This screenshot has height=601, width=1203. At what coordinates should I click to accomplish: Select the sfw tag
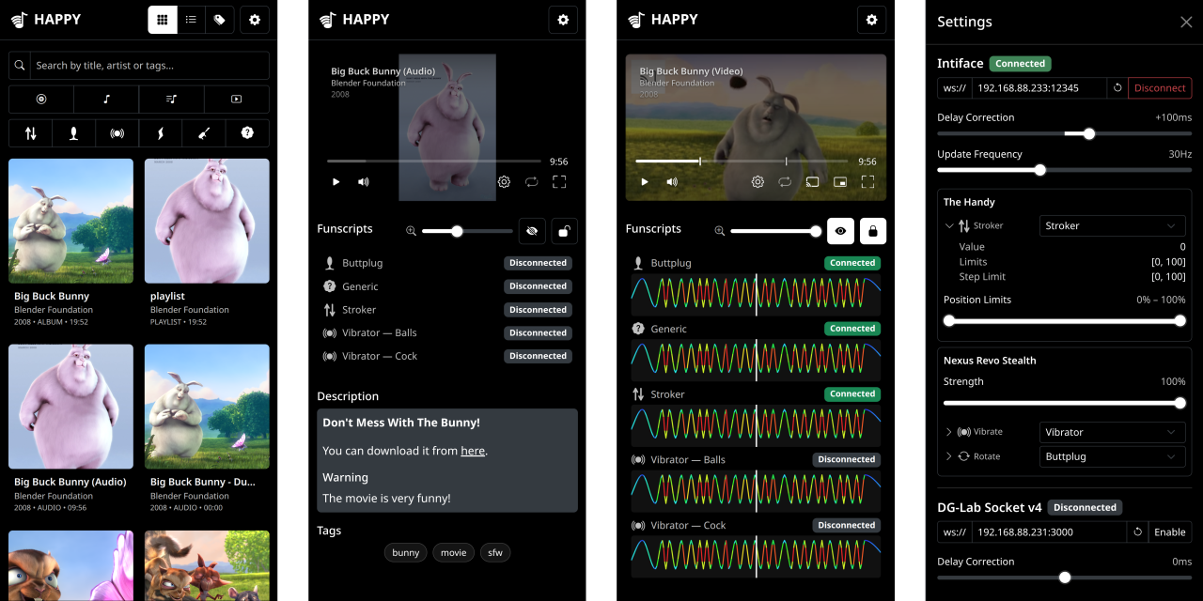point(495,552)
